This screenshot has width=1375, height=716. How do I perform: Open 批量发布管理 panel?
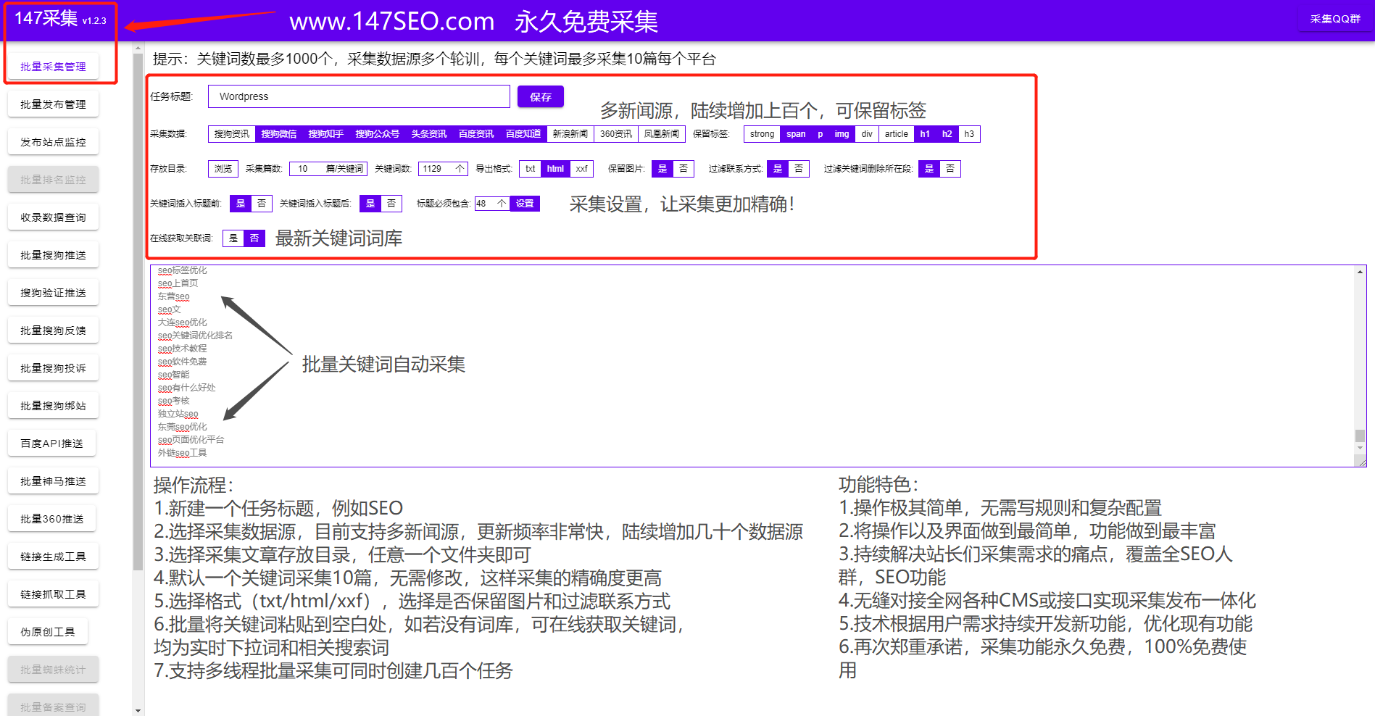coord(52,104)
